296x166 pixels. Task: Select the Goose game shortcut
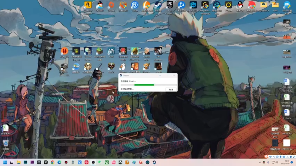(123, 68)
